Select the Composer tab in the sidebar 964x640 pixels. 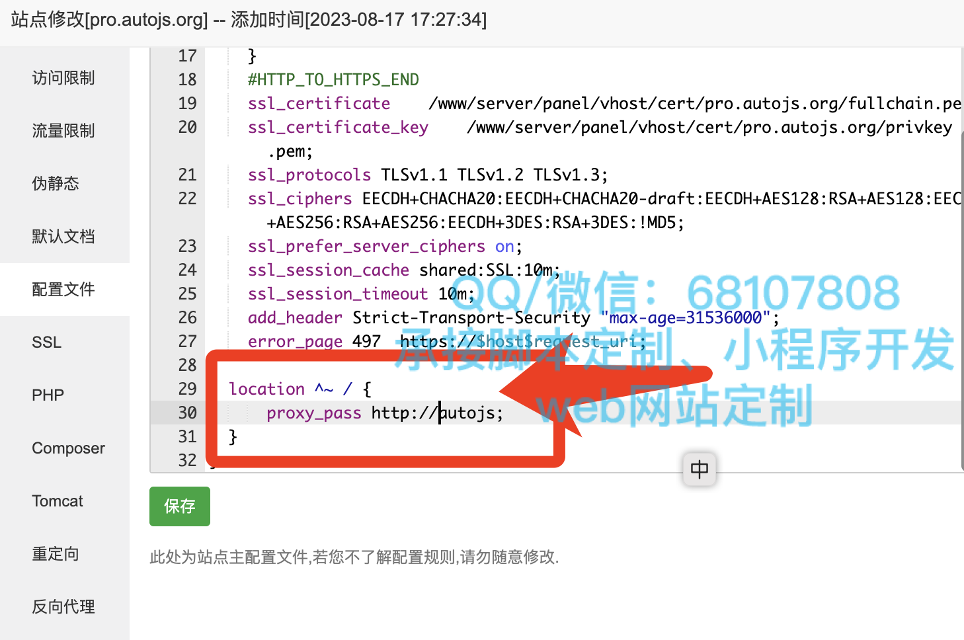pyautogui.click(x=68, y=448)
